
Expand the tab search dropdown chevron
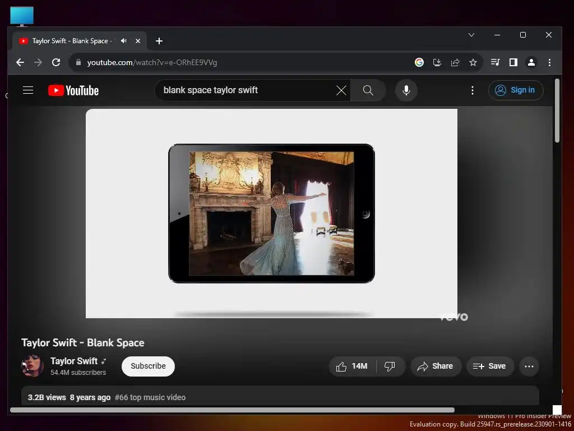[x=471, y=35]
